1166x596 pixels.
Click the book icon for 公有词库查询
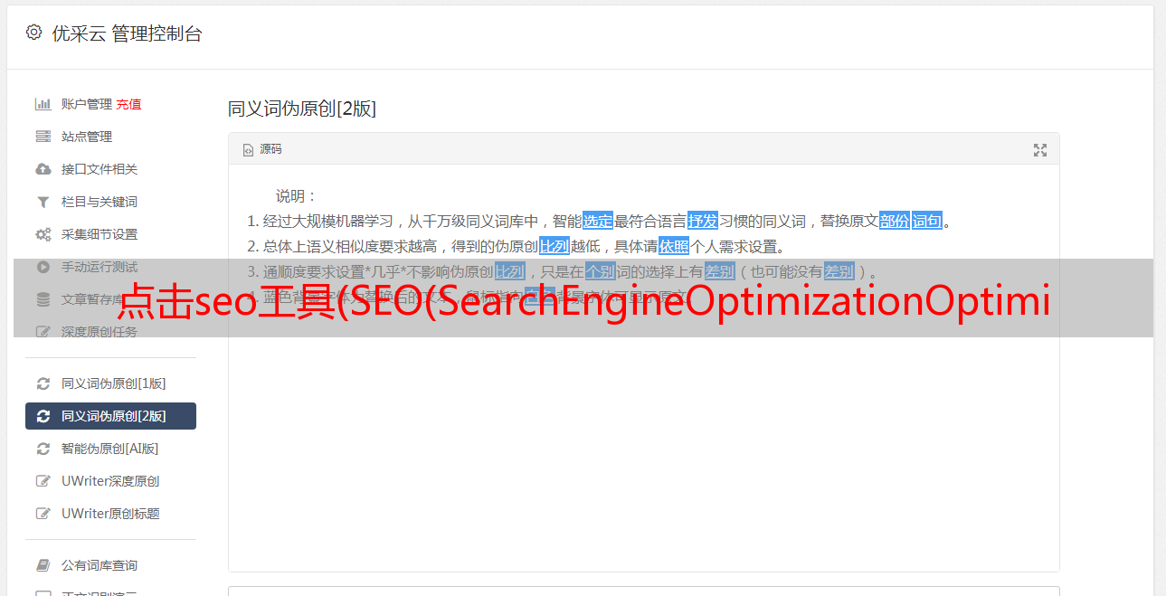(43, 565)
